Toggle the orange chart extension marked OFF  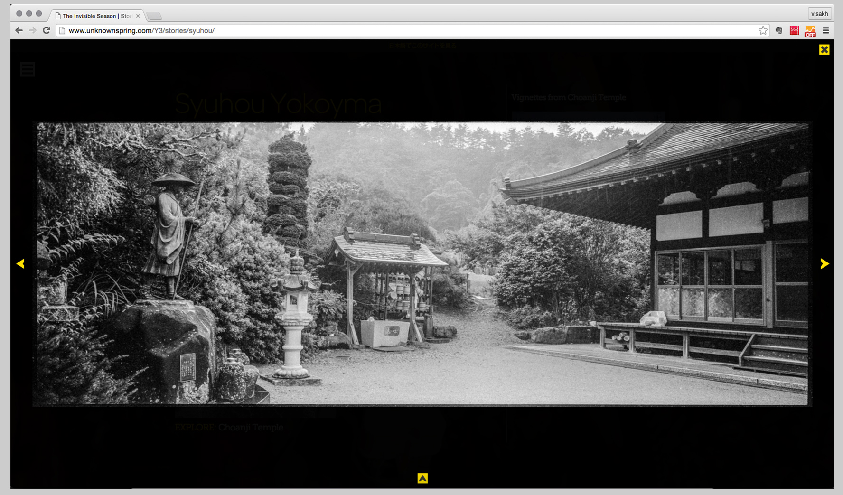pos(810,31)
